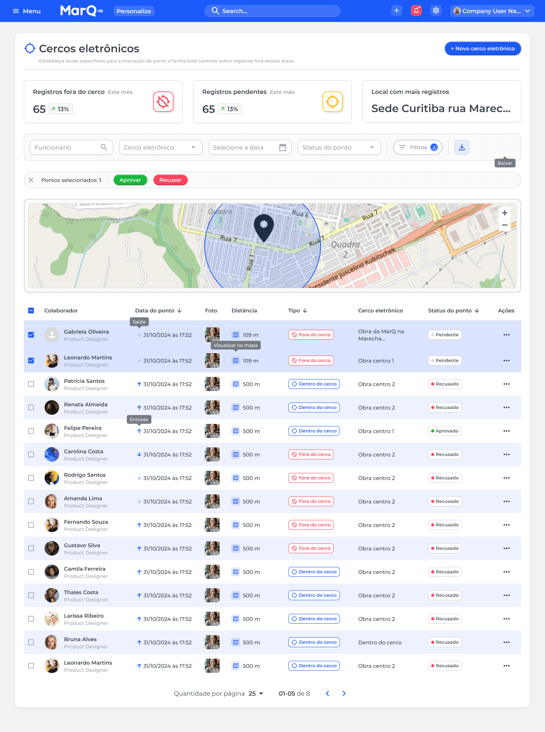The height and width of the screenshot is (732, 545).
Task: Sort by Data do ponto arrow
Action: pyautogui.click(x=179, y=311)
